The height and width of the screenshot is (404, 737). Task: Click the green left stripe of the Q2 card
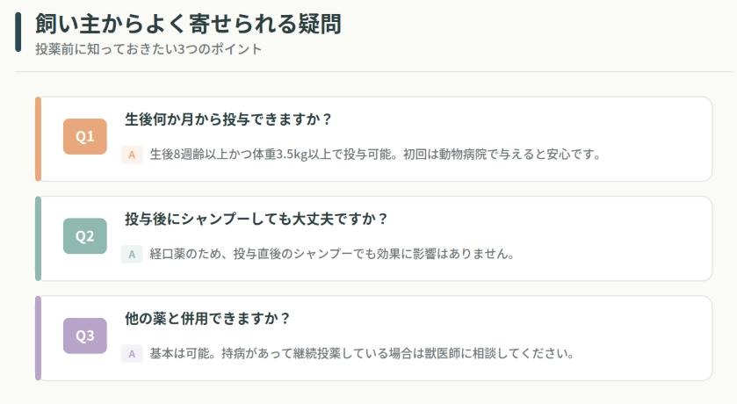click(x=38, y=238)
